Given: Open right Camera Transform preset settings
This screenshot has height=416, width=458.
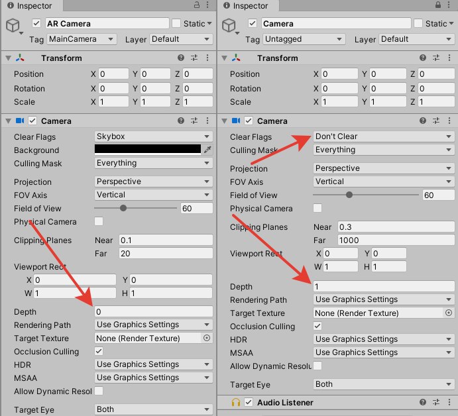Looking at the screenshot, I should (x=436, y=58).
